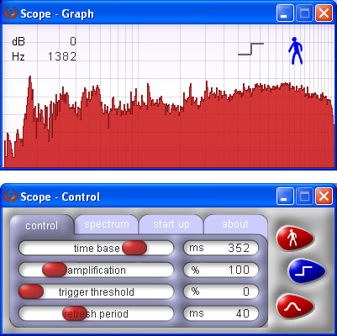This screenshot has height=336, width=337.
Task: Click the amplification 100 % value field
Action: tap(221, 270)
